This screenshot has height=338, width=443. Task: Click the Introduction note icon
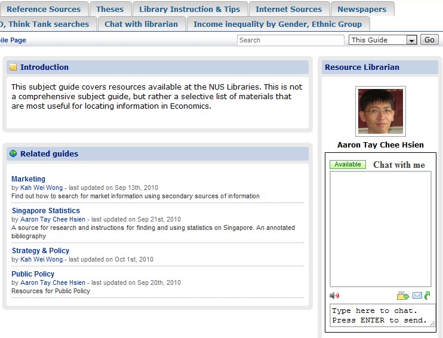(13, 67)
